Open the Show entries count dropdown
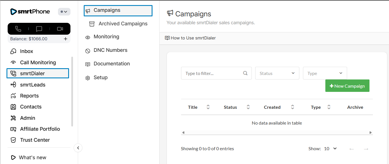389x164 pixels. pos(330,149)
